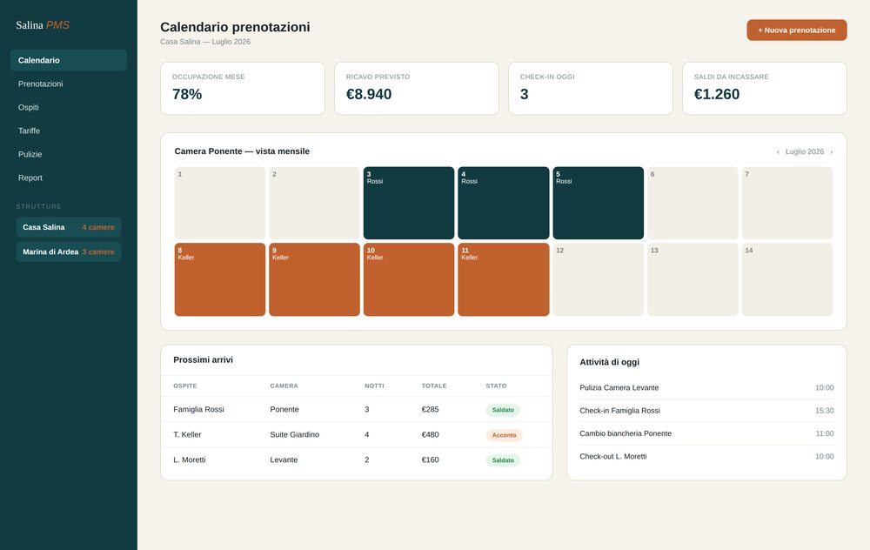Click the T. Keller guest name
The height and width of the screenshot is (550, 870).
click(x=187, y=434)
